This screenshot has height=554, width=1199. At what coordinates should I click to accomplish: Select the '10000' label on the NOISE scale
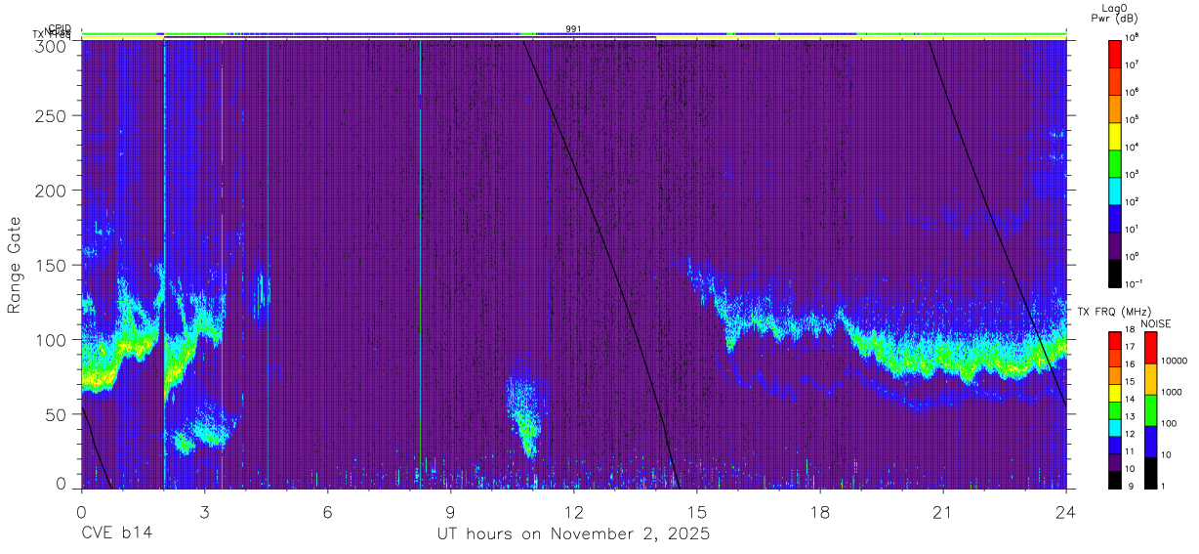coord(1175,362)
